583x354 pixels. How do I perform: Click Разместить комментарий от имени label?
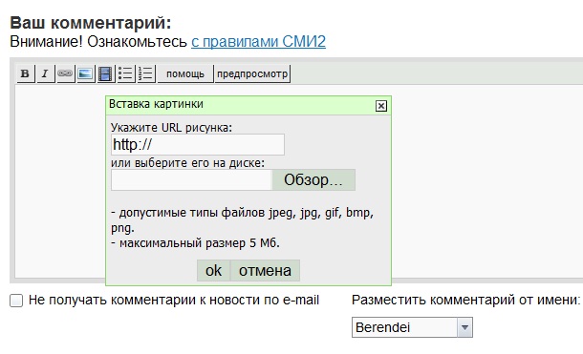[x=465, y=300]
